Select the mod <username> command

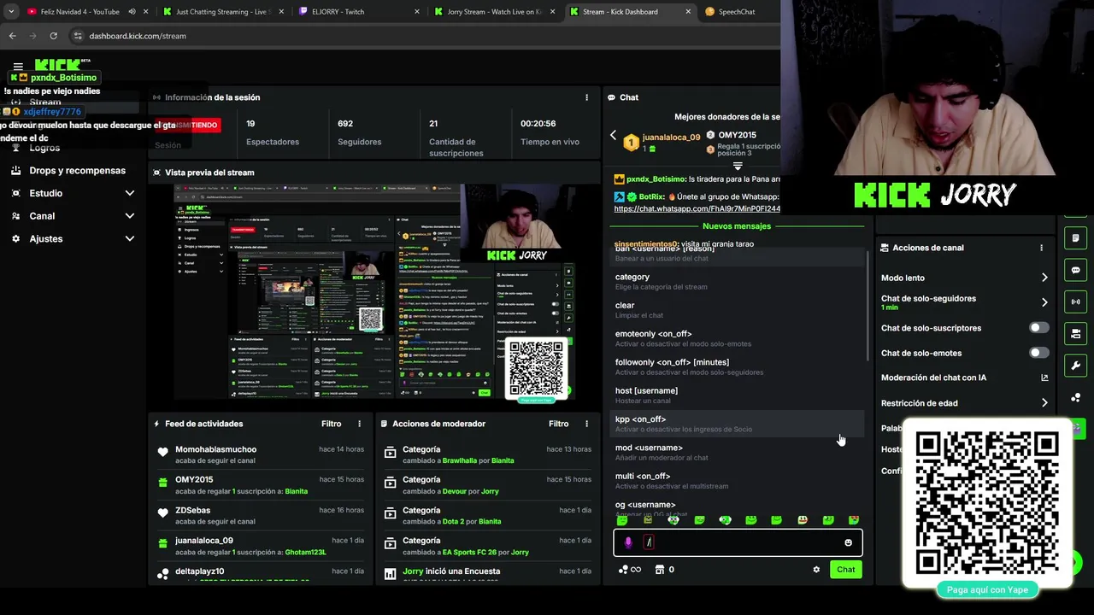(x=738, y=452)
